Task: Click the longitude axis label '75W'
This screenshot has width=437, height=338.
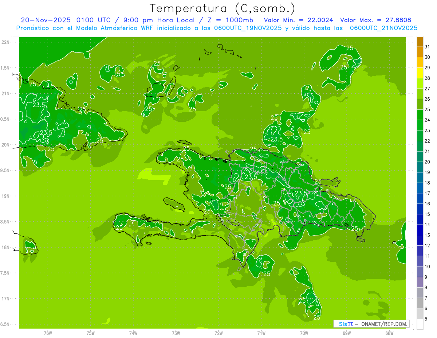Action: pos(91,333)
